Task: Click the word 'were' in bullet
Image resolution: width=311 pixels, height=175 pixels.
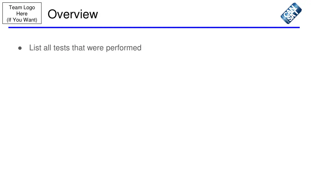Action: click(95, 48)
